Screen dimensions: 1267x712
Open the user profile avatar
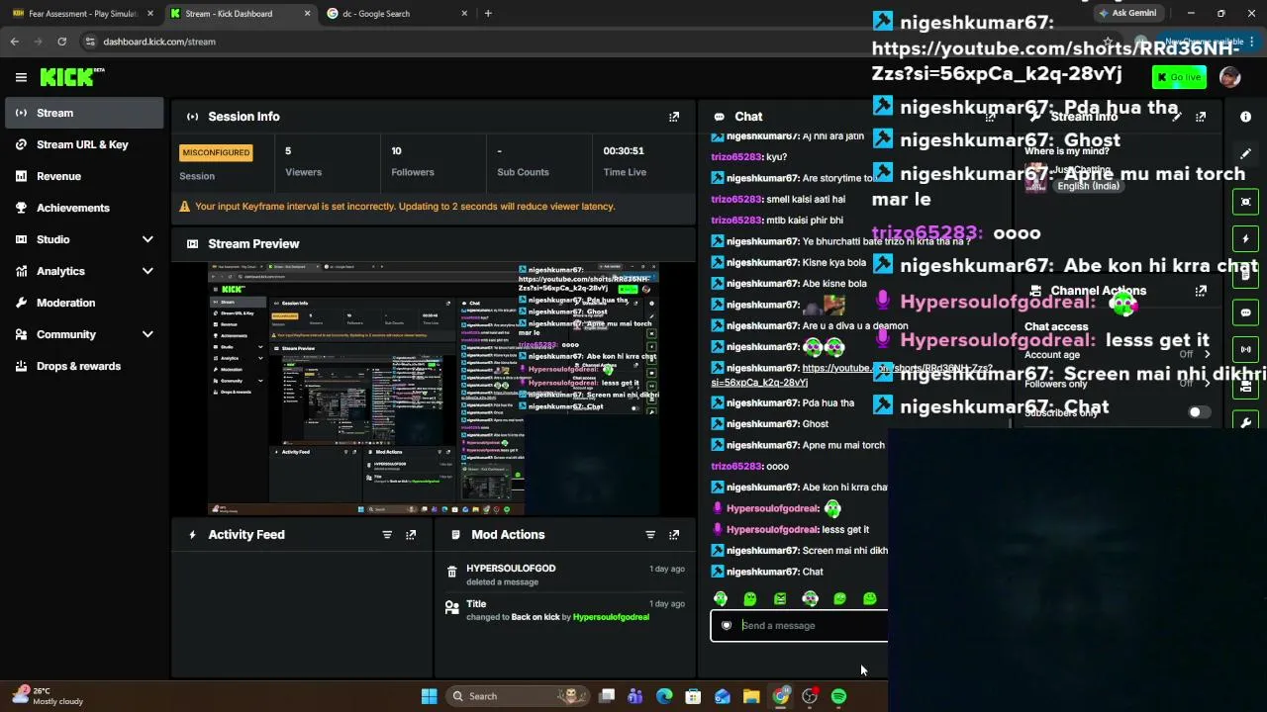[x=1229, y=77]
